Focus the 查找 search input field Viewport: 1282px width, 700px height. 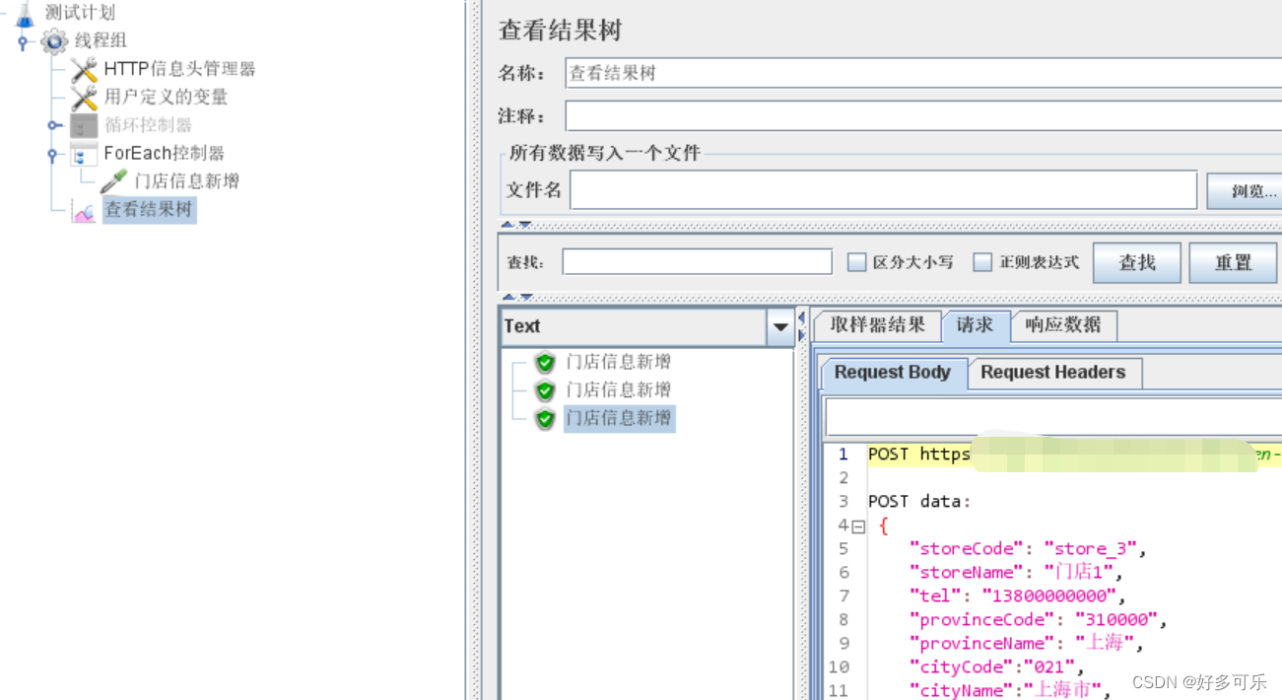point(698,262)
